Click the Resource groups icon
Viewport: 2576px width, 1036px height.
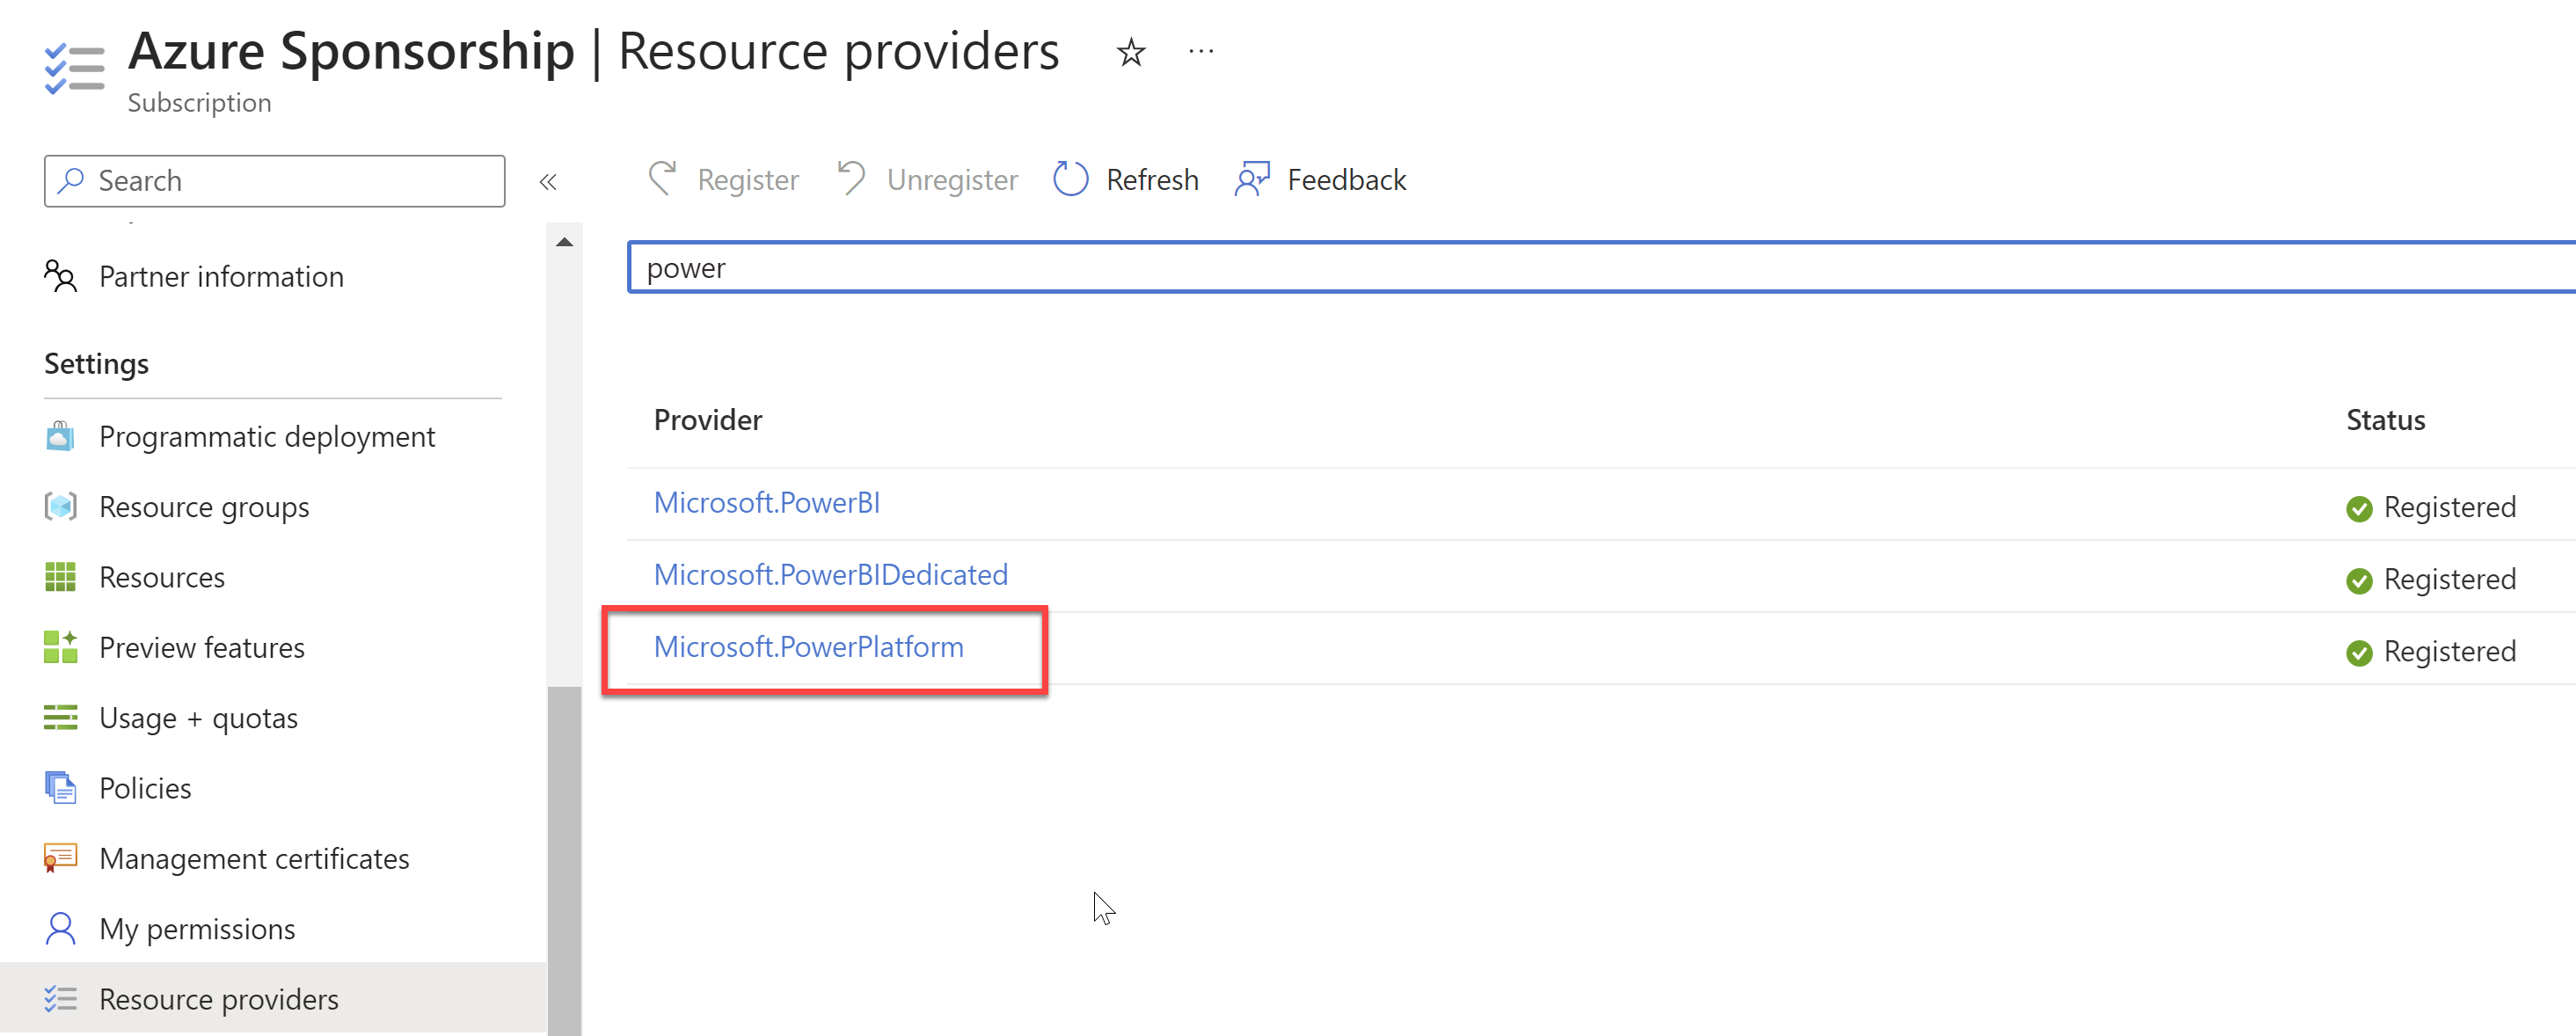pyautogui.click(x=60, y=506)
